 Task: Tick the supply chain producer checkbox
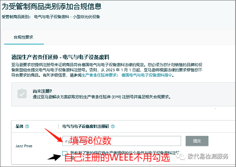pyautogui.click(x=65, y=153)
